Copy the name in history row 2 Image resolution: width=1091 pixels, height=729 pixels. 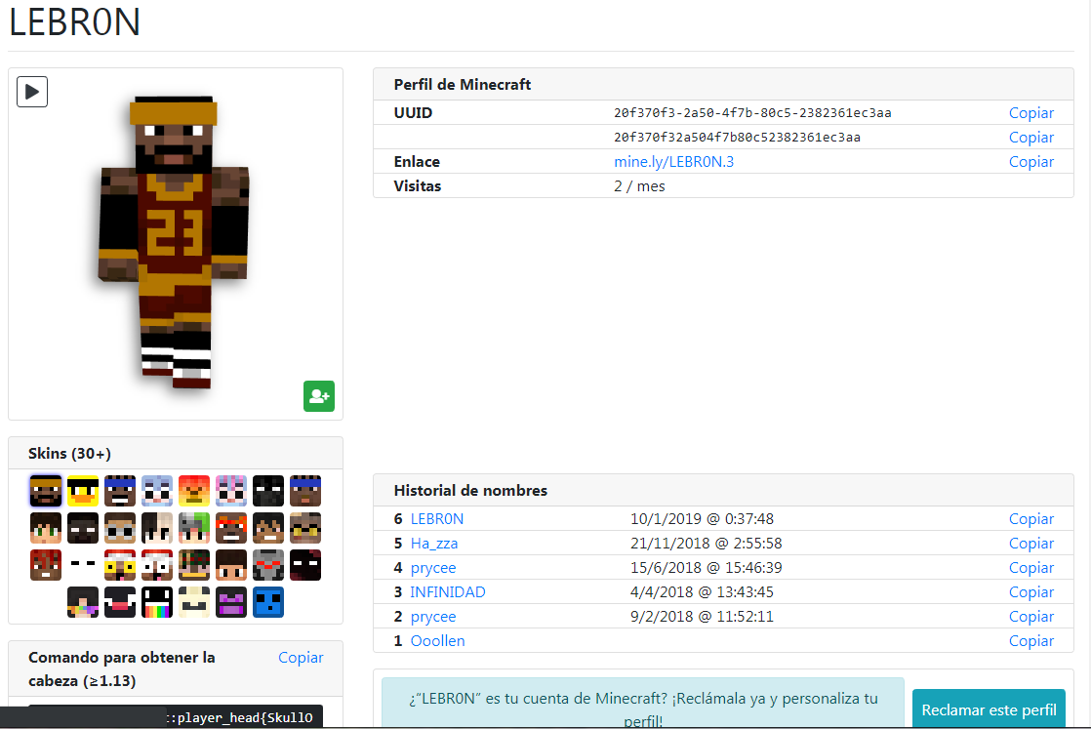(x=1031, y=617)
